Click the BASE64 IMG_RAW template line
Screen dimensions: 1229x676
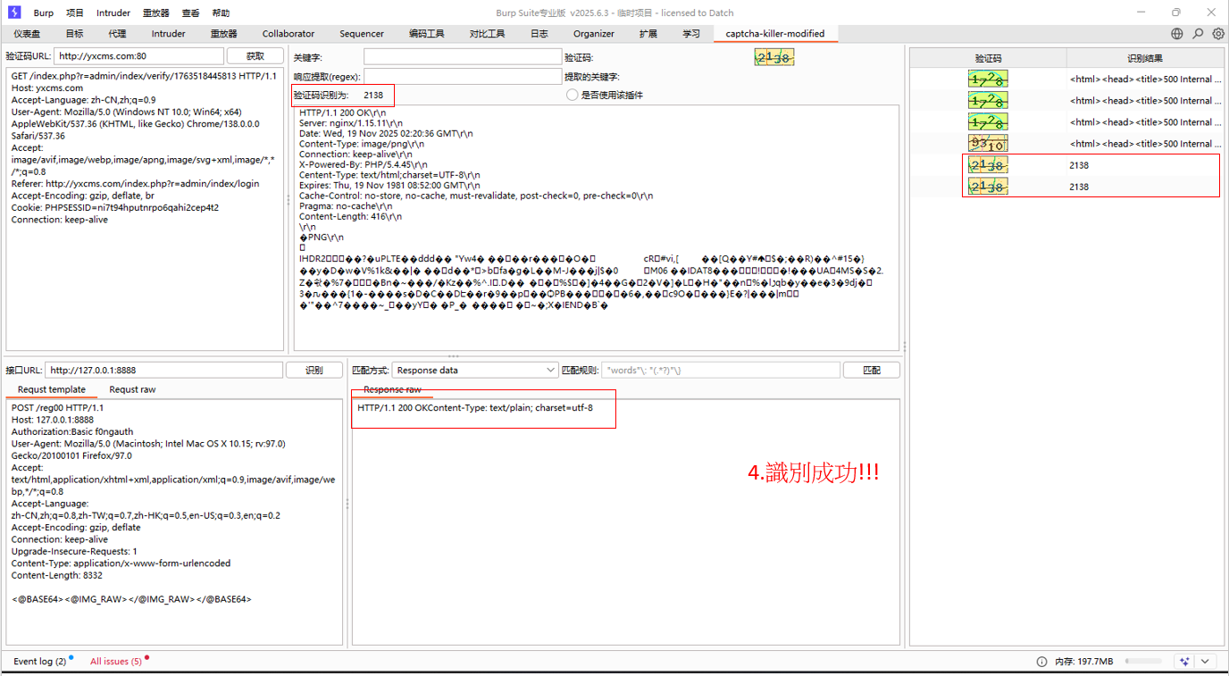(131, 599)
